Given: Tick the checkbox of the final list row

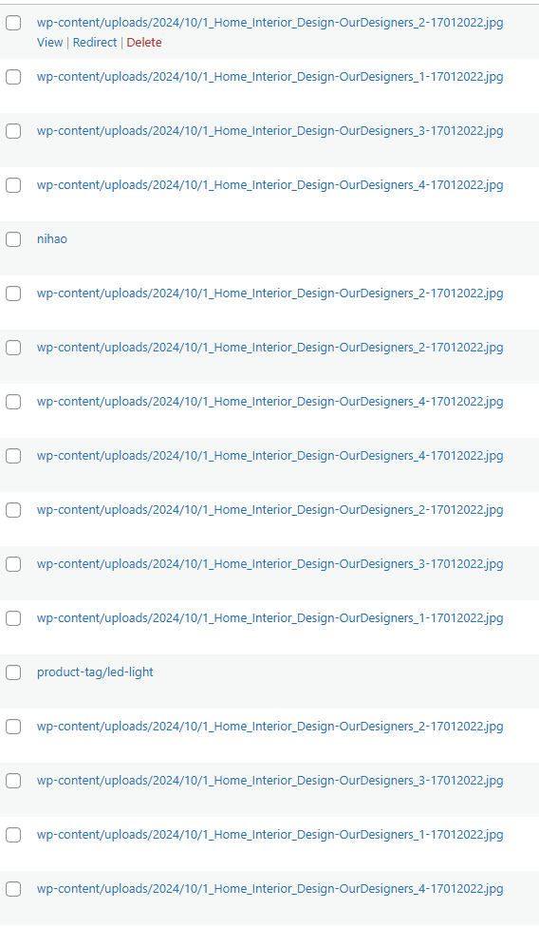Looking at the screenshot, I should 13,889.
